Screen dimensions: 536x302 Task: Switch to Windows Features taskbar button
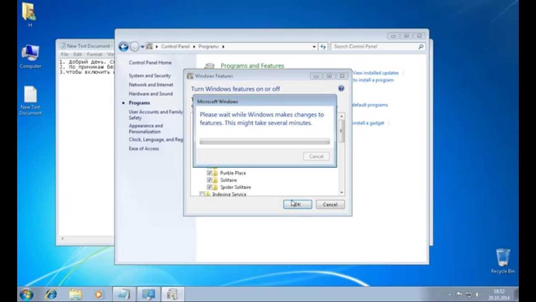pos(173,294)
